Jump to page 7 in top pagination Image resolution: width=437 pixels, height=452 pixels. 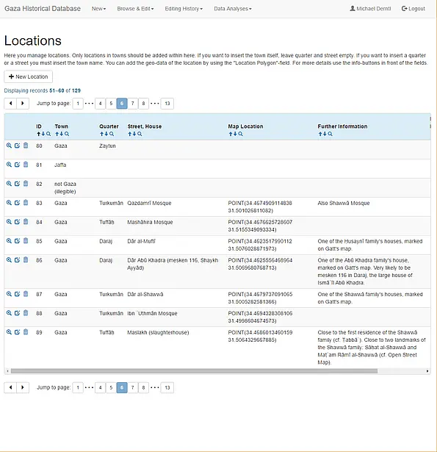(x=132, y=104)
